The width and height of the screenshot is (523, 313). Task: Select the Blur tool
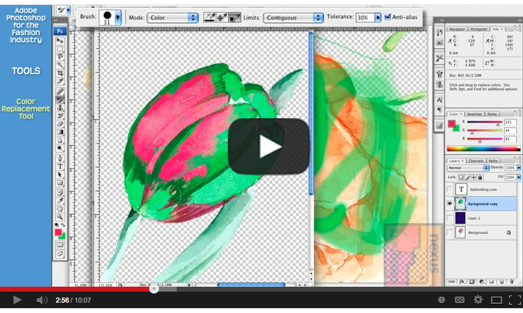(60, 140)
